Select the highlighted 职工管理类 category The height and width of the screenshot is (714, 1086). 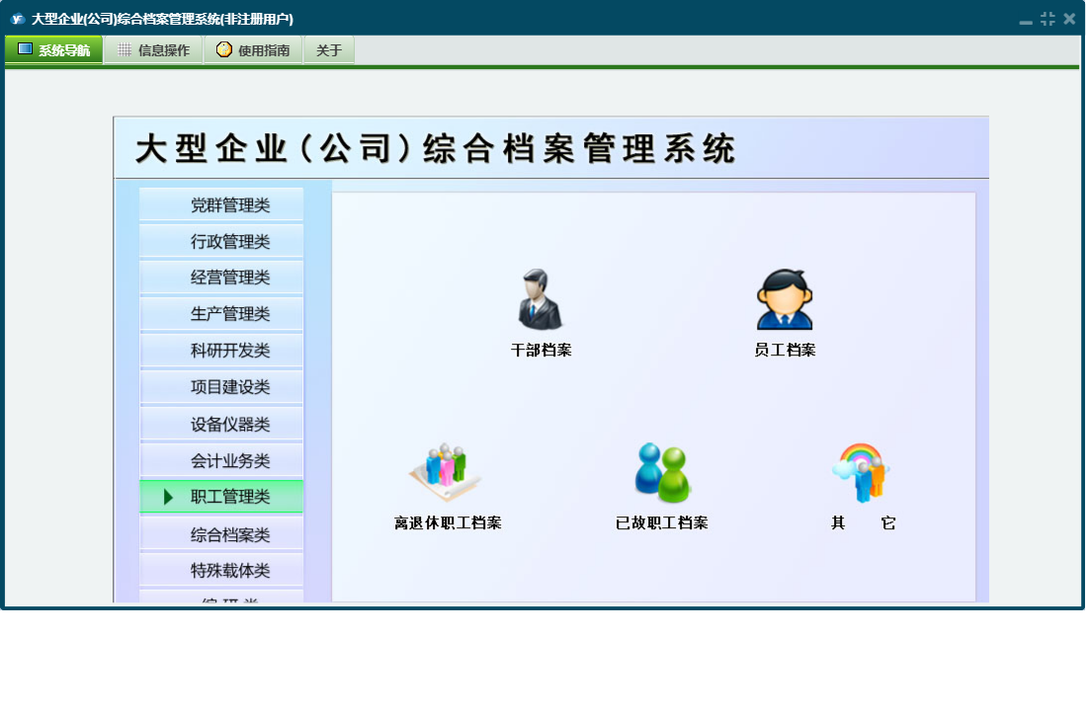coord(221,497)
